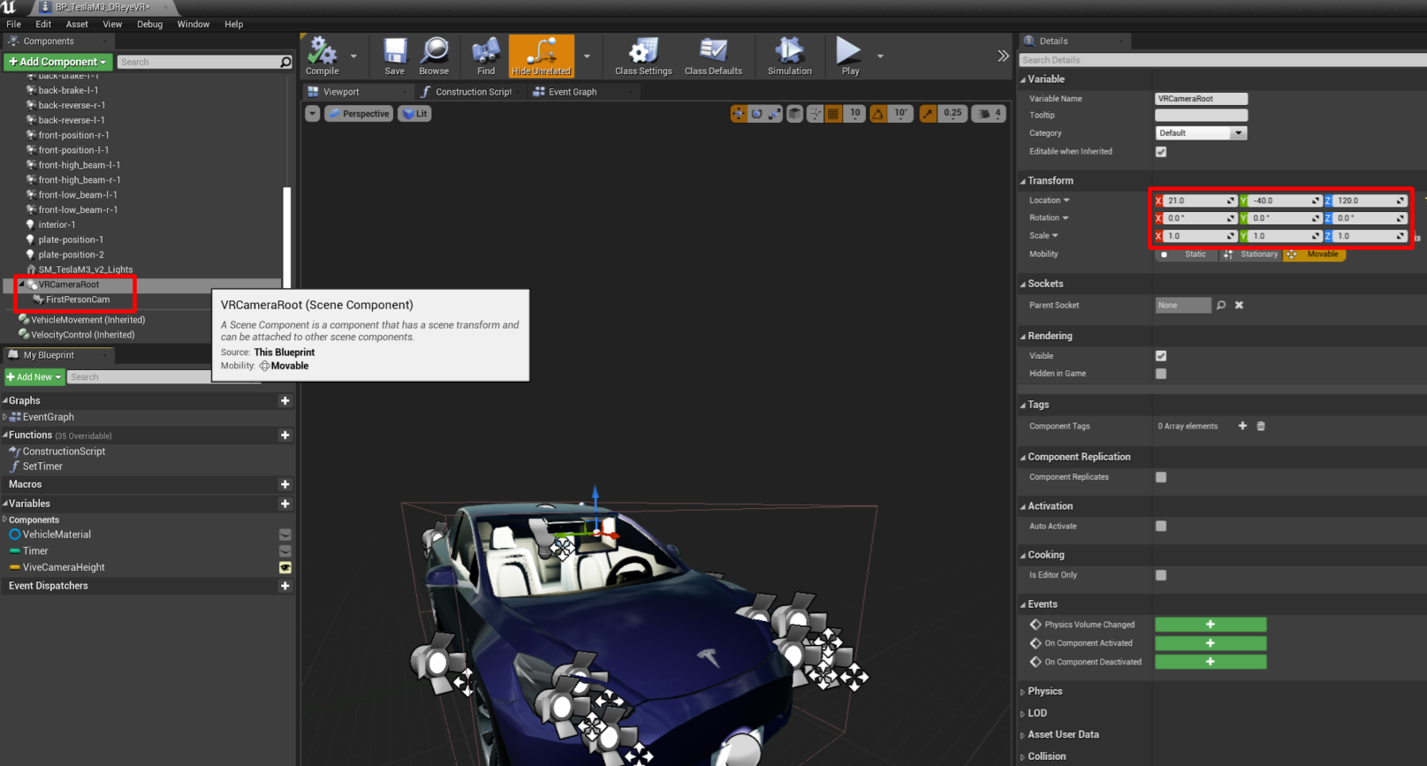Toggle Hide Unrelated in the toolbar

point(541,57)
